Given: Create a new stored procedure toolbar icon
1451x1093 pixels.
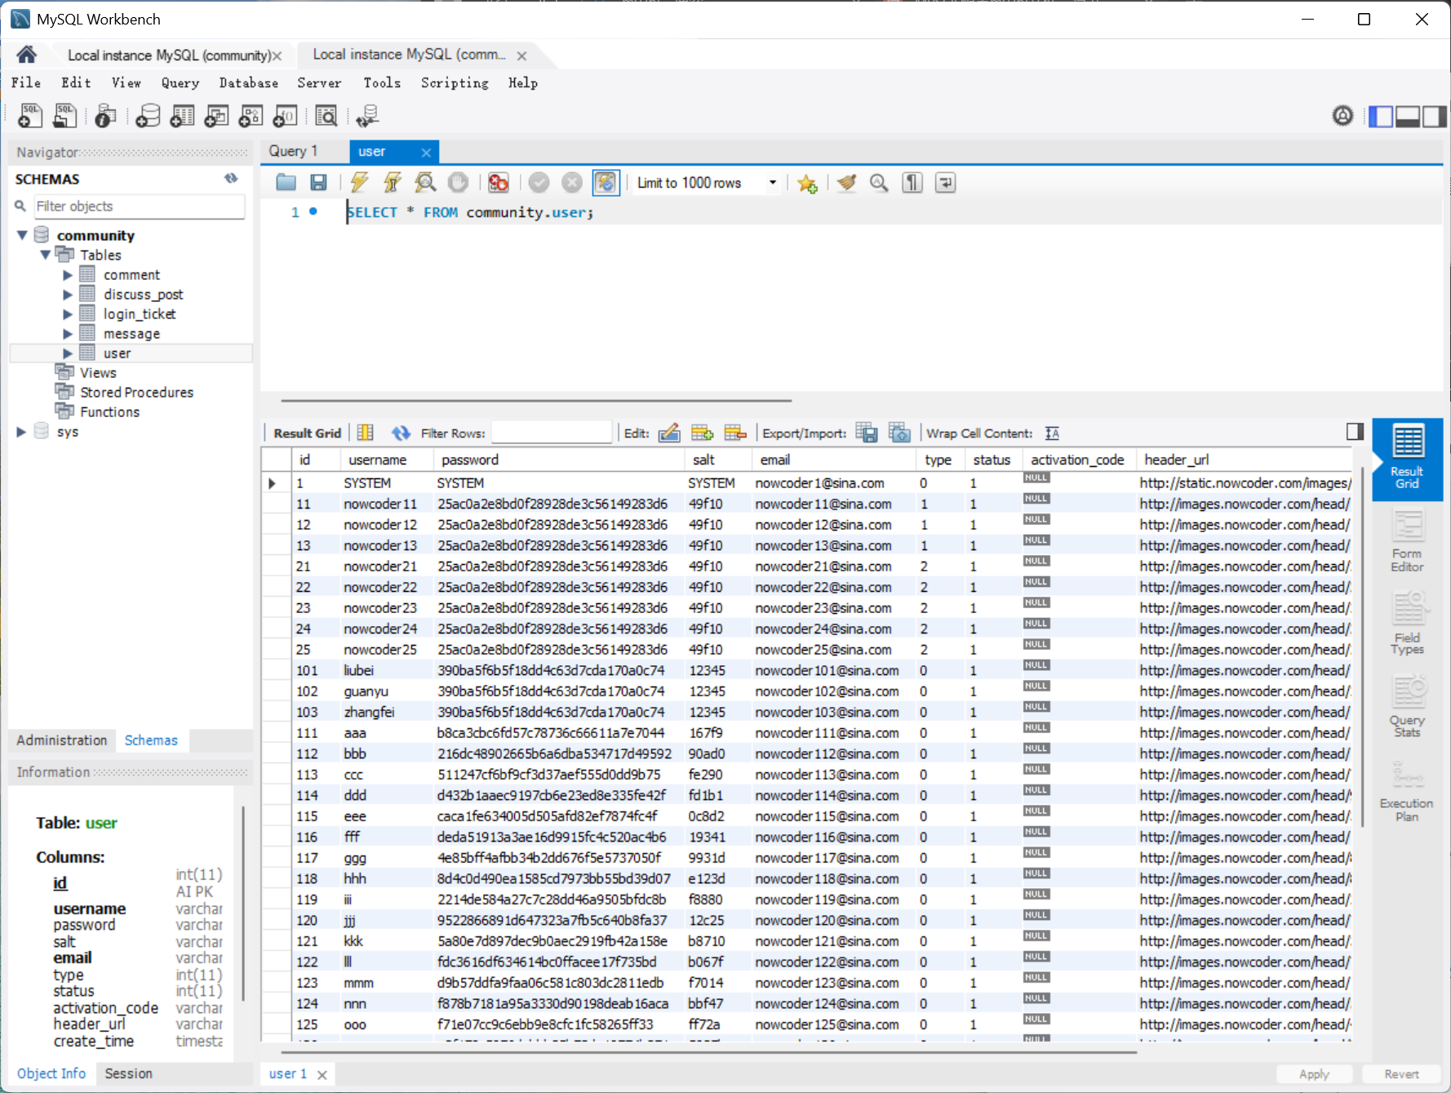Looking at the screenshot, I should coord(251,116).
